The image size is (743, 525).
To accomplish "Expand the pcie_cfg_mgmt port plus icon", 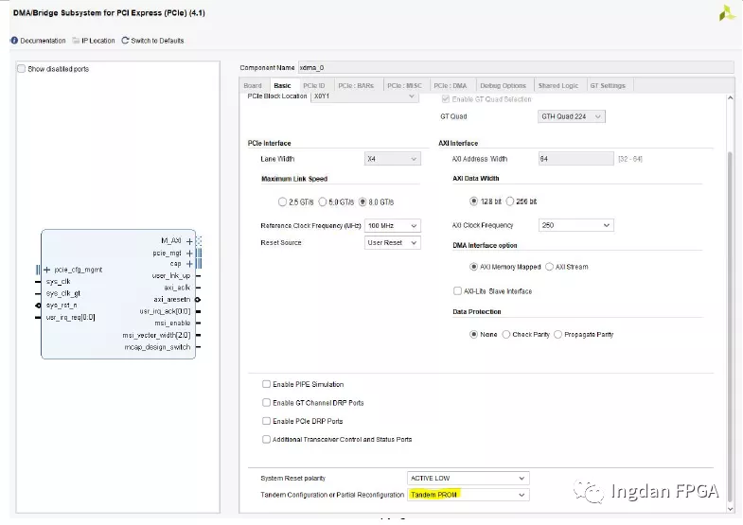I will [47, 270].
